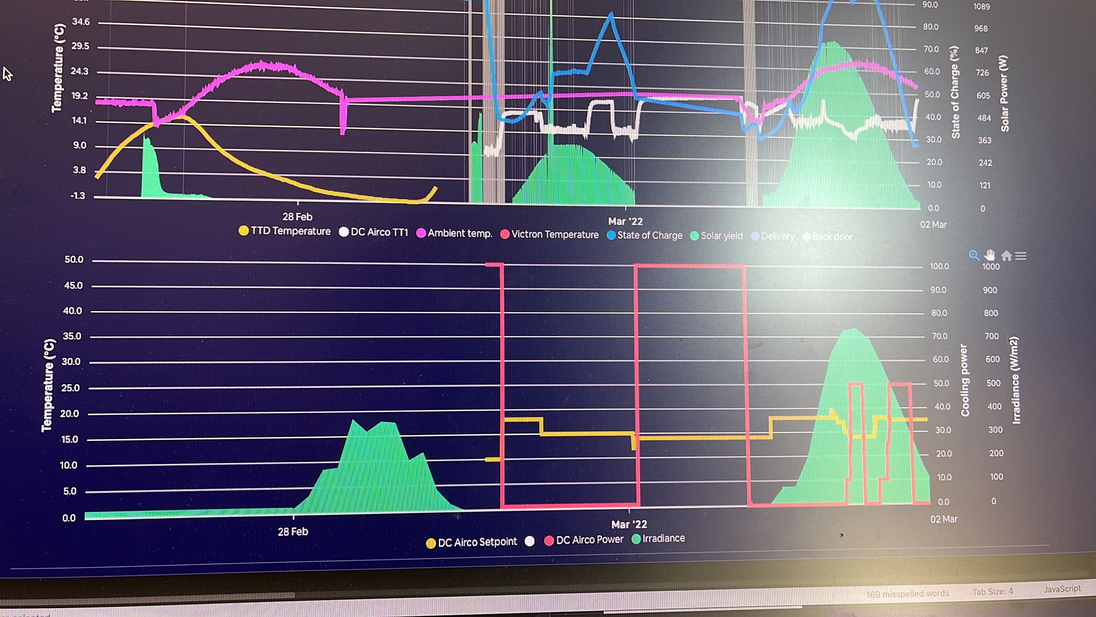Toggle the Solar yield series

click(x=716, y=236)
